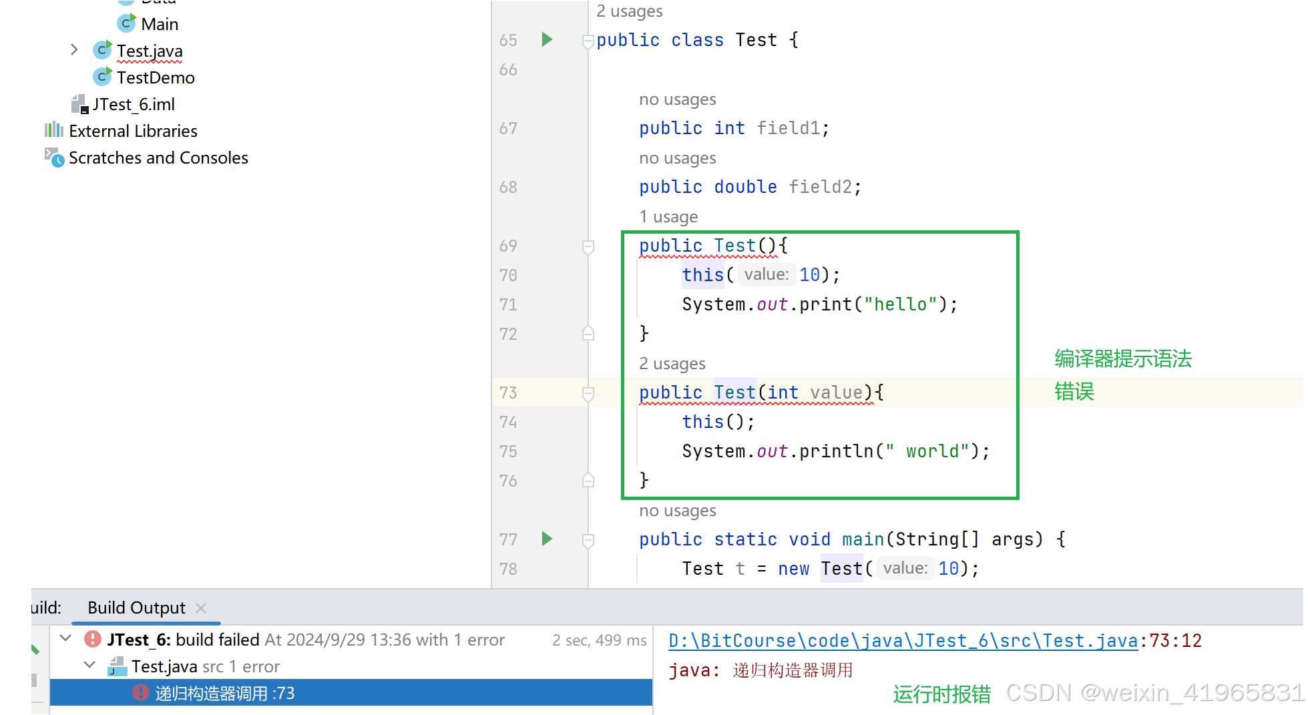1308x715 pixels.
Task: Click line number 69 in the gutter
Action: point(508,246)
